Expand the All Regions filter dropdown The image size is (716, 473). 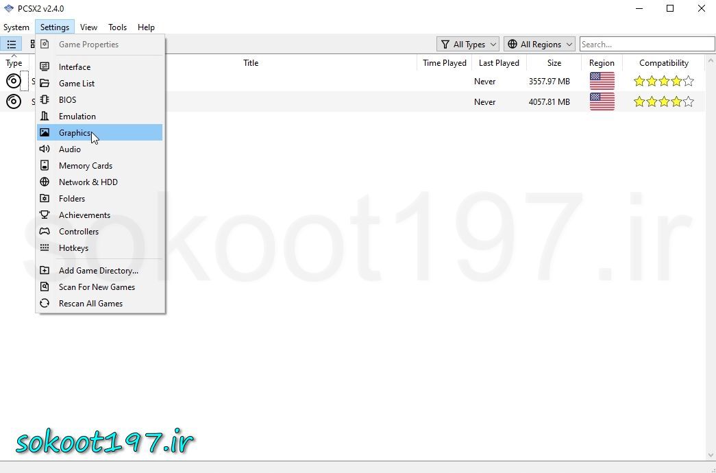[x=539, y=45]
